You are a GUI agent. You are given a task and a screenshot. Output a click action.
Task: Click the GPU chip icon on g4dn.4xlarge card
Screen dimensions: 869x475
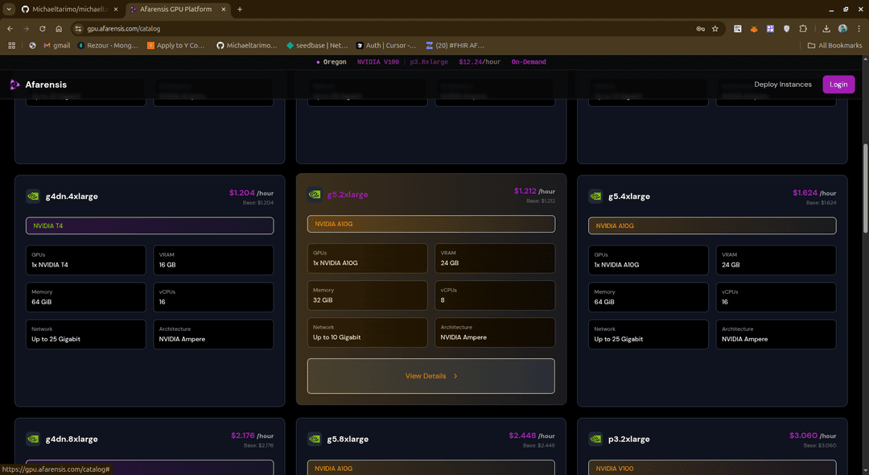pyautogui.click(x=33, y=196)
